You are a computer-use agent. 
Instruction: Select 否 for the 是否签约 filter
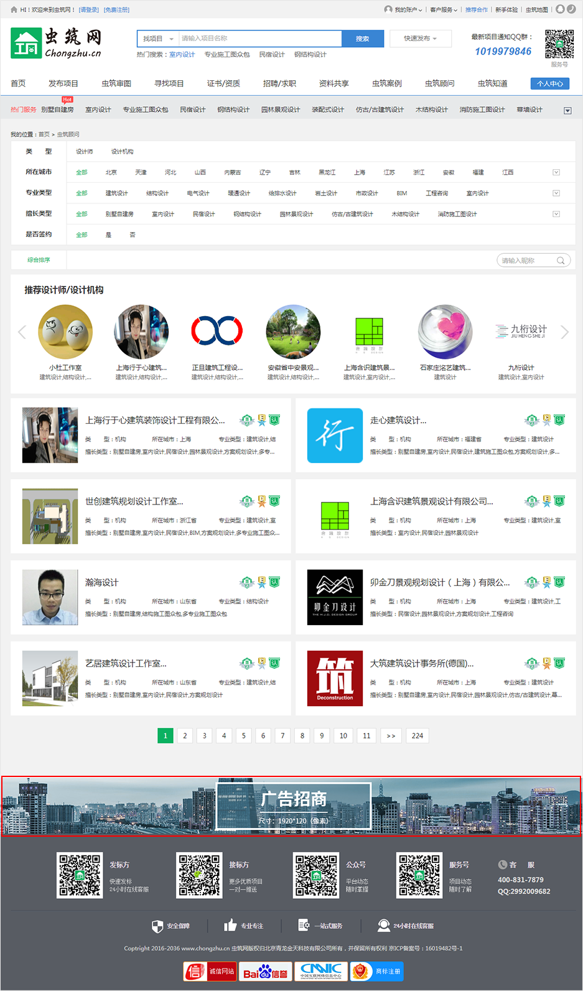(132, 235)
